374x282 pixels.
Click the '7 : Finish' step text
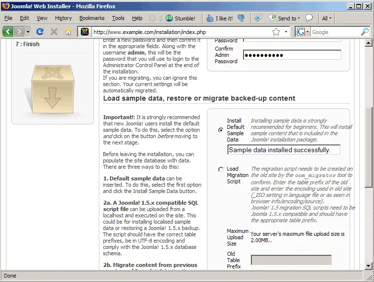(27, 44)
